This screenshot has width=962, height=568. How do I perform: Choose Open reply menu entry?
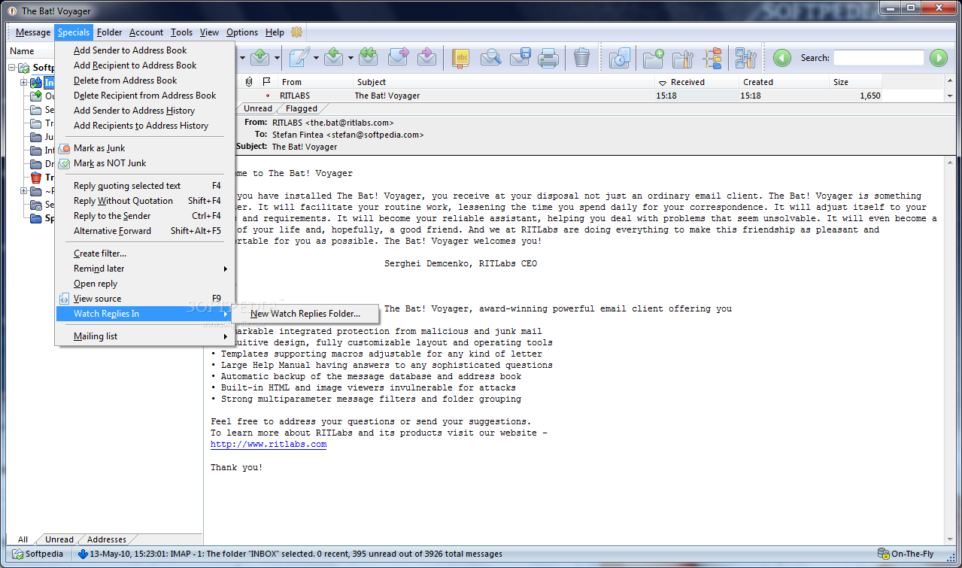click(145, 284)
